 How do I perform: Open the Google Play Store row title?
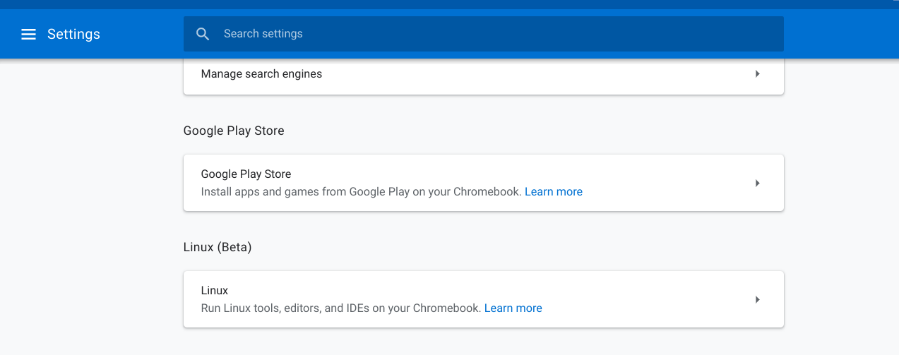coord(246,174)
